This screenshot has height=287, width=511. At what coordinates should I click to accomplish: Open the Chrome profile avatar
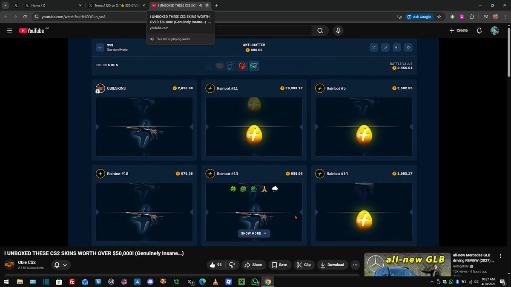[x=495, y=17]
